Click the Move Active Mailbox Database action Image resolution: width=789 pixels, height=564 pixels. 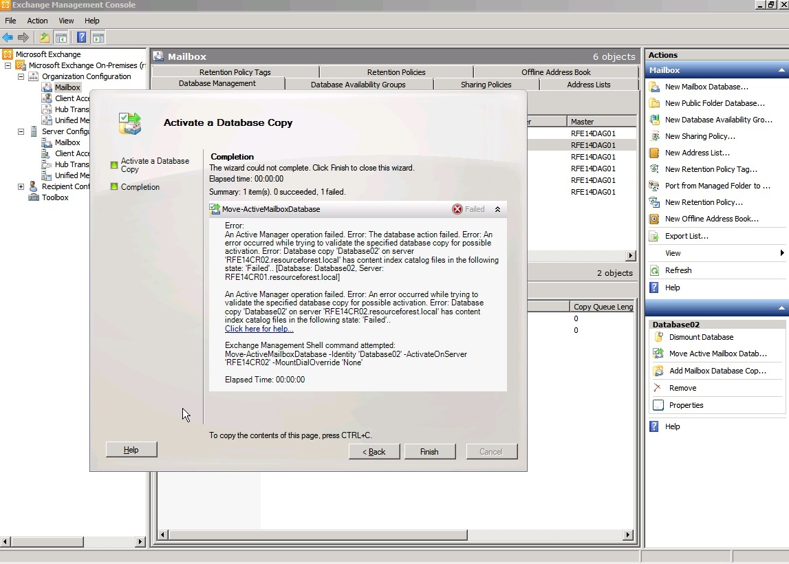click(x=717, y=354)
